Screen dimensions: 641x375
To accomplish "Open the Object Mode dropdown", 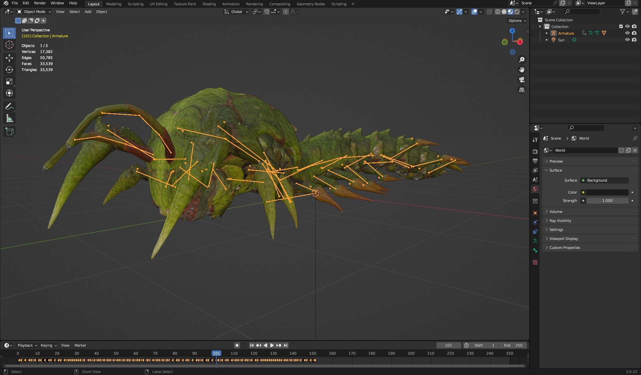I will [34, 12].
